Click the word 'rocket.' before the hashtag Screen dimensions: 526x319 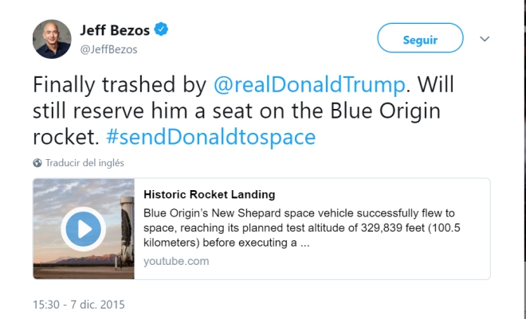tap(66, 136)
